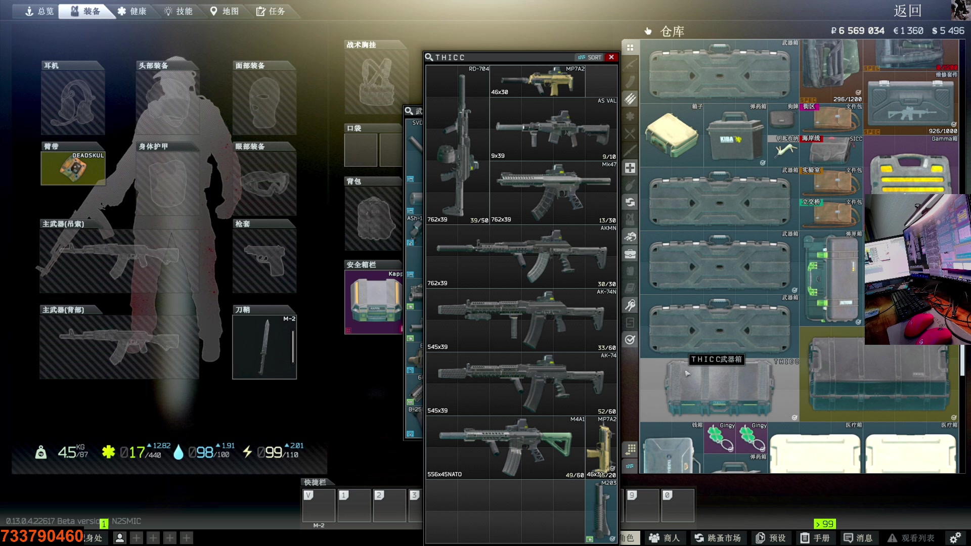Open 观看列表 watchlist in bottom bar
Image resolution: width=971 pixels, height=546 pixels.
(911, 538)
